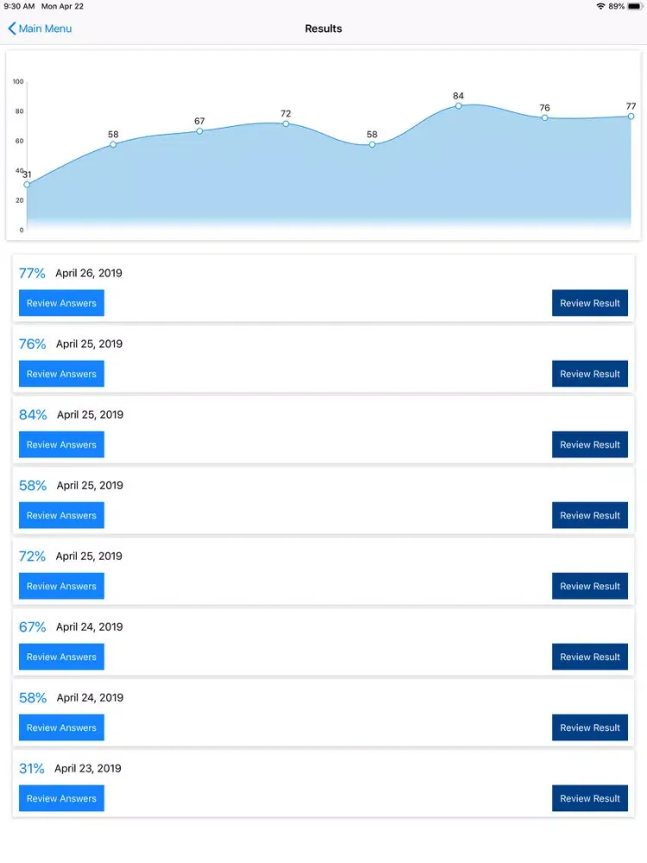Open Review Result for the 67% score
This screenshot has height=863, width=647.
point(590,657)
